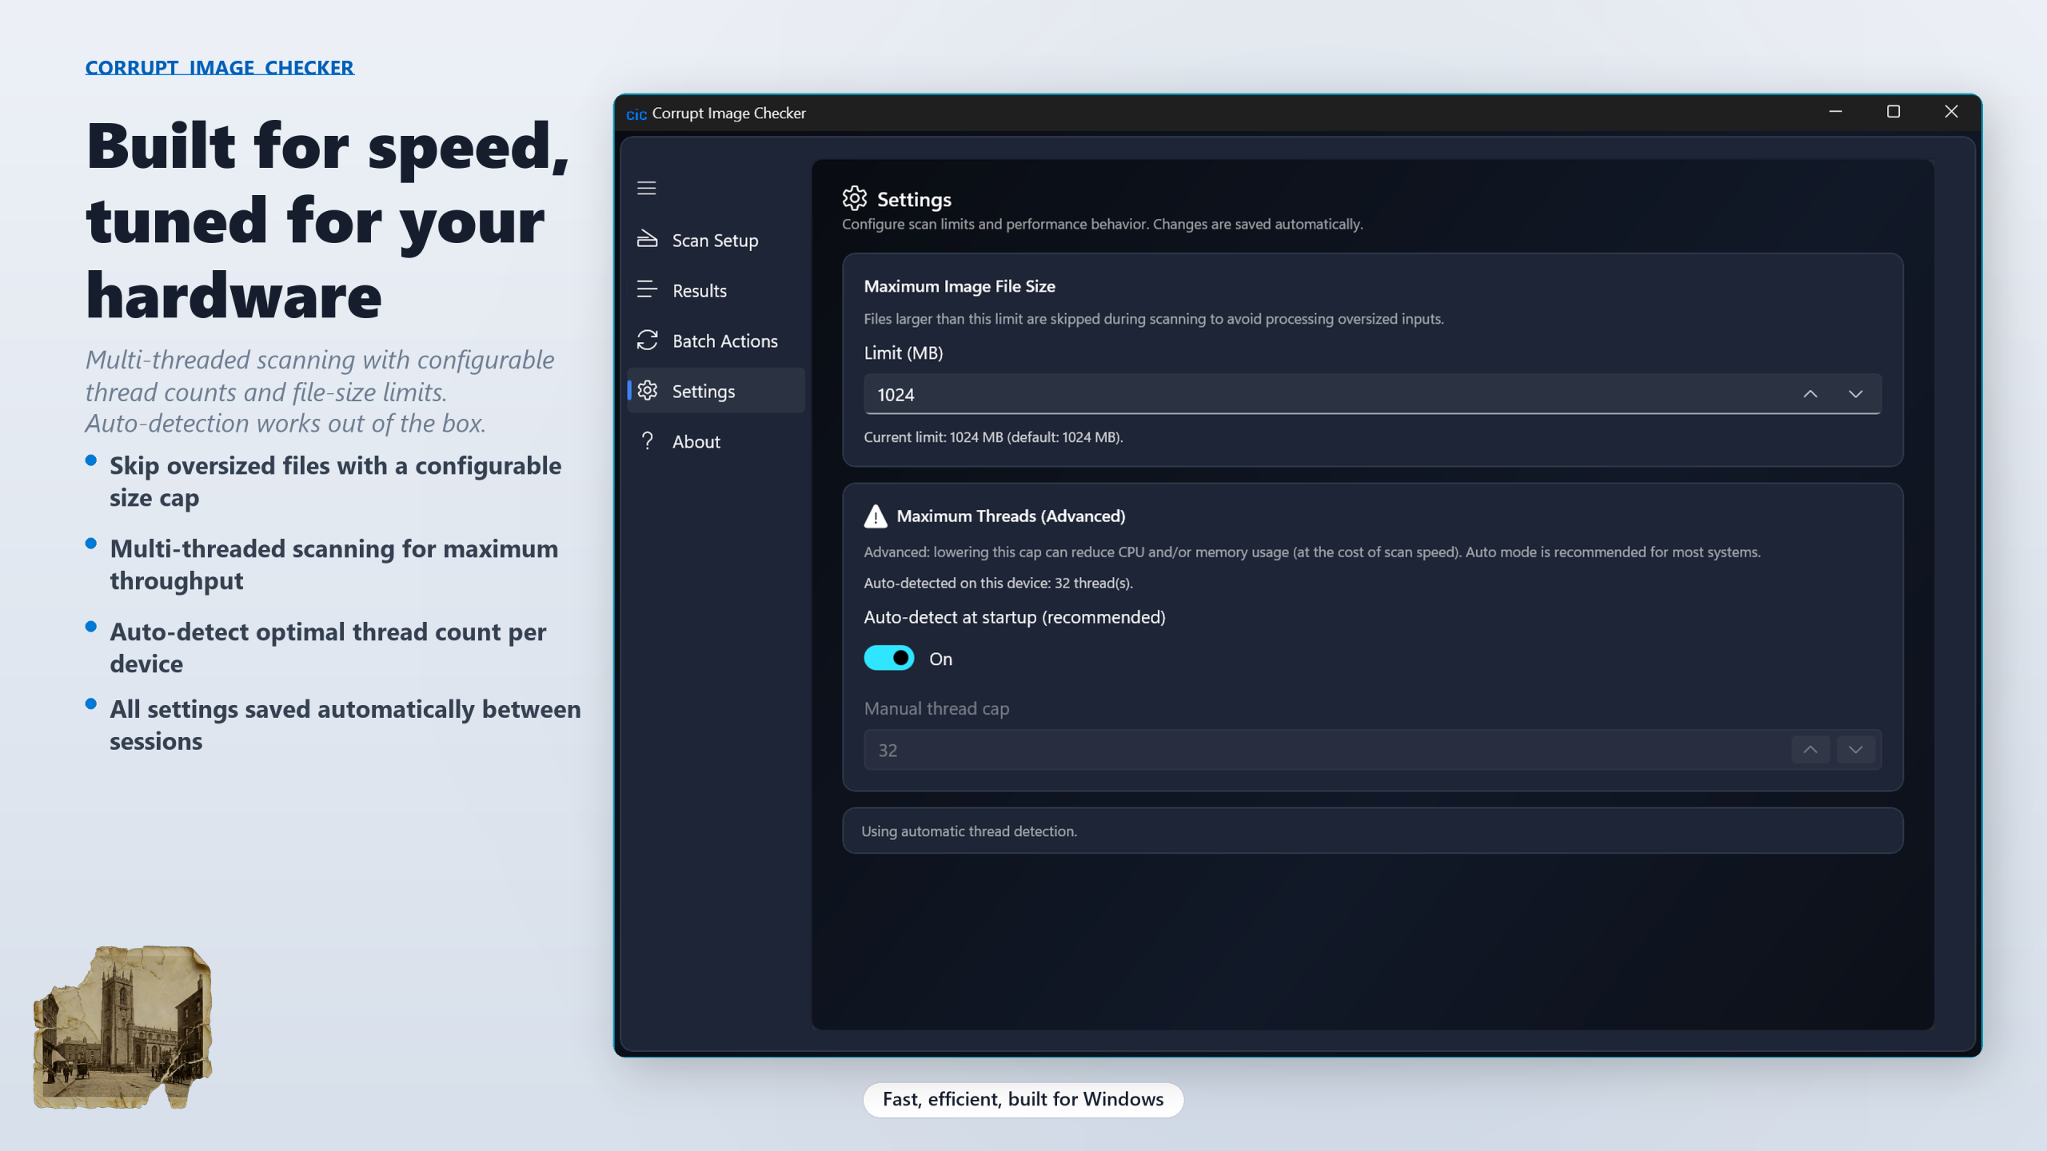Click the Fast, efficient, built for Windows badge
This screenshot has width=2047, height=1151.
pyautogui.click(x=1023, y=1099)
